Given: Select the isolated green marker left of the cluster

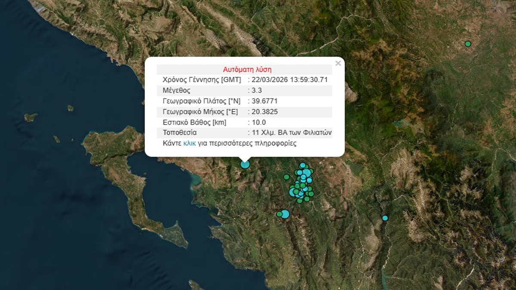Looking at the screenshot, I should pyautogui.click(x=286, y=177).
